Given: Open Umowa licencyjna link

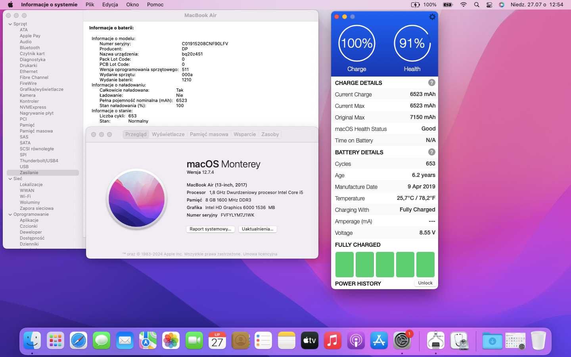Looking at the screenshot, I should tap(260, 254).
